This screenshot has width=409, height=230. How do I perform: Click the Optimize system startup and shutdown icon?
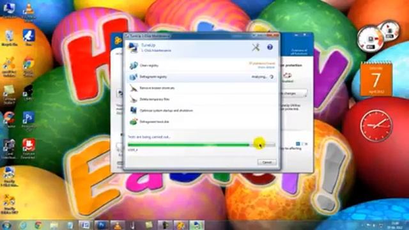coord(134,111)
